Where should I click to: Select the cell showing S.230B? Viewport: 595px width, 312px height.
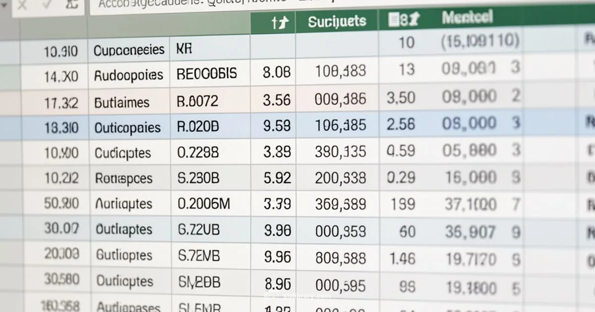[198, 178]
